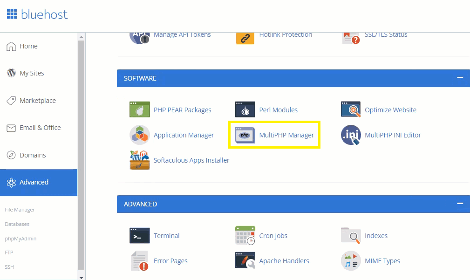Click the Softaculous Apps Installer text link
The width and height of the screenshot is (470, 280).
click(191, 160)
